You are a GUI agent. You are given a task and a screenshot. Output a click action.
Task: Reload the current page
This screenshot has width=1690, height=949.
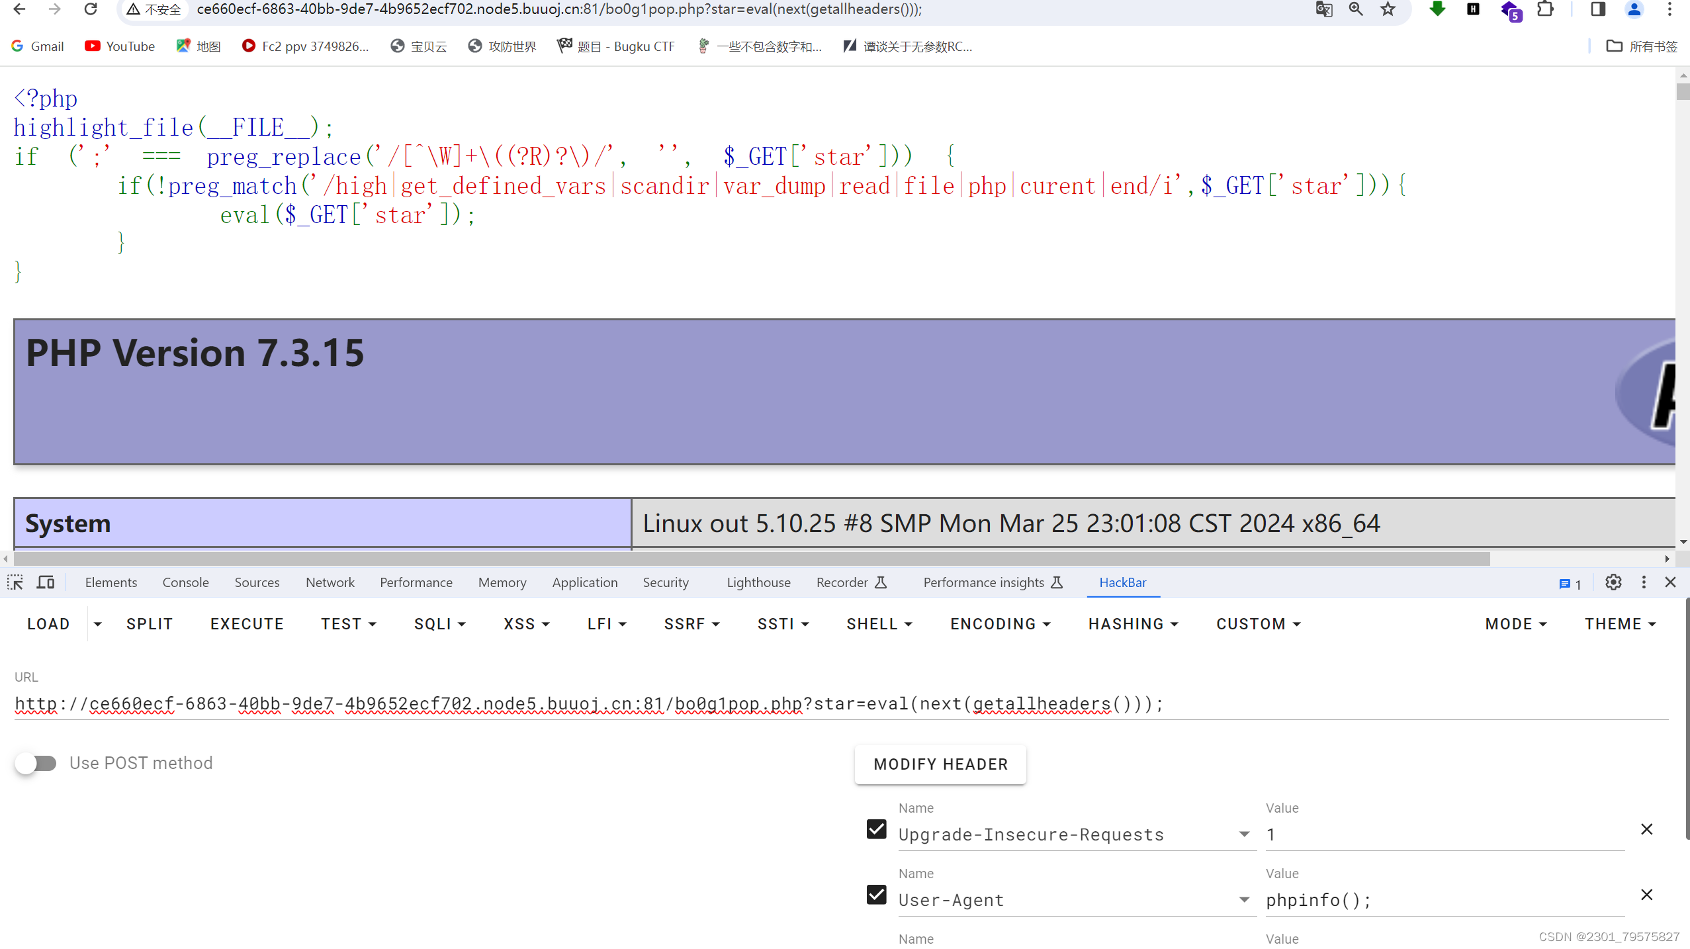coord(91,10)
